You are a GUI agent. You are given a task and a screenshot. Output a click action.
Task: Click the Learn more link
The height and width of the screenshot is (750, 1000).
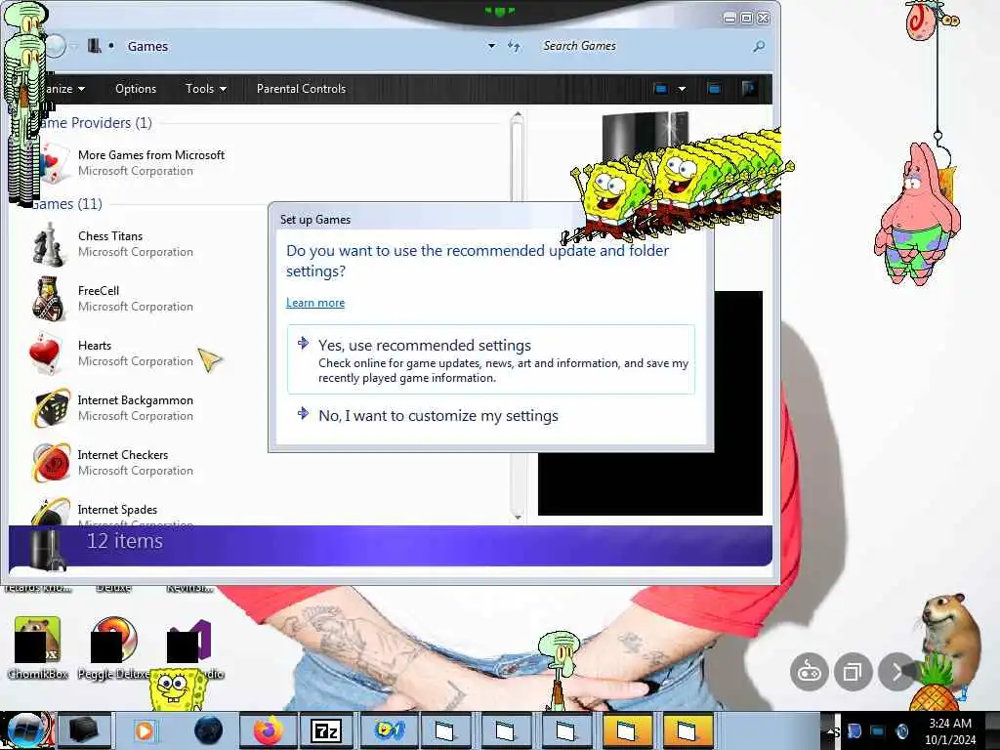tap(315, 303)
